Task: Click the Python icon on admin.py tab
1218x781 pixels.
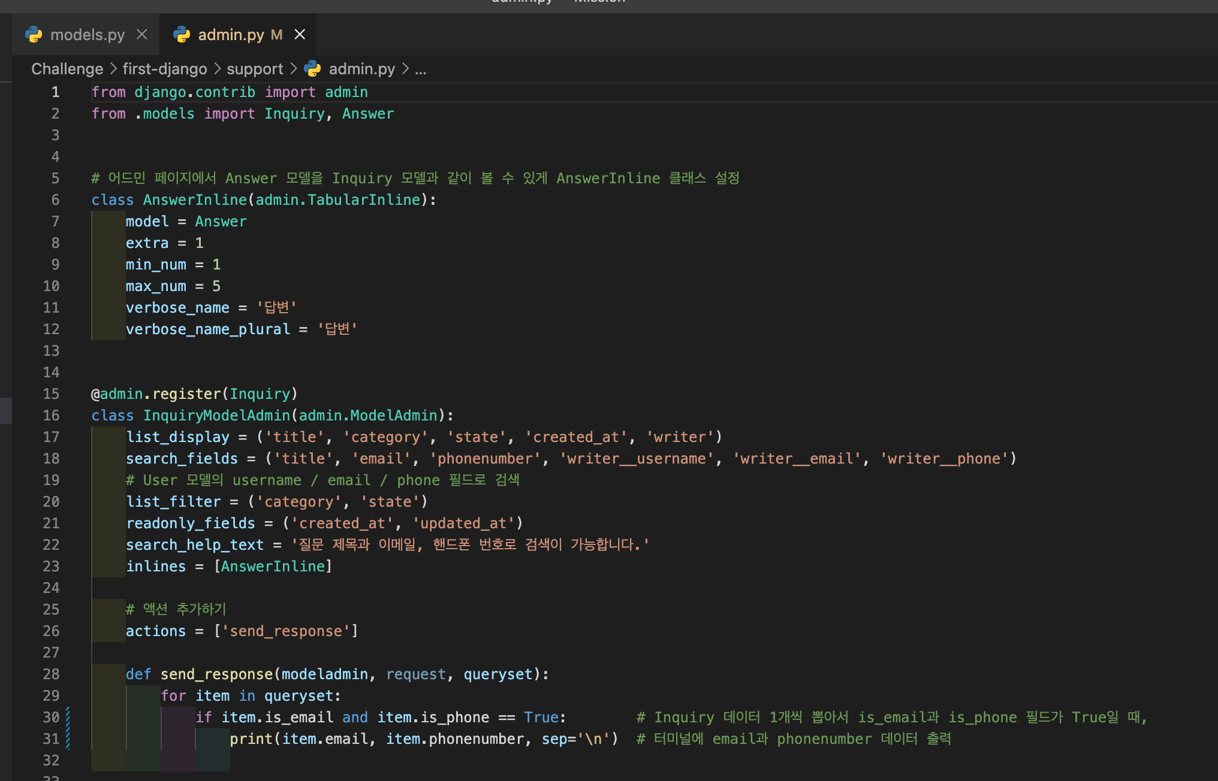Action: [x=182, y=35]
